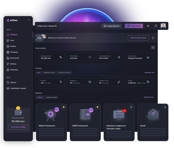Open the Překladač translator
This screenshot has height=148, width=174.
12,52
